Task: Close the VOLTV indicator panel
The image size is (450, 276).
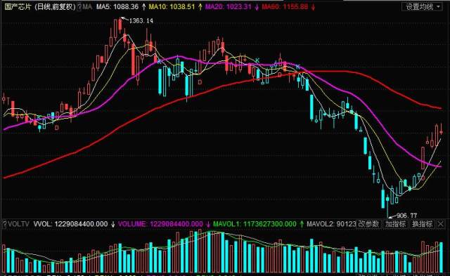Action: click(x=441, y=224)
